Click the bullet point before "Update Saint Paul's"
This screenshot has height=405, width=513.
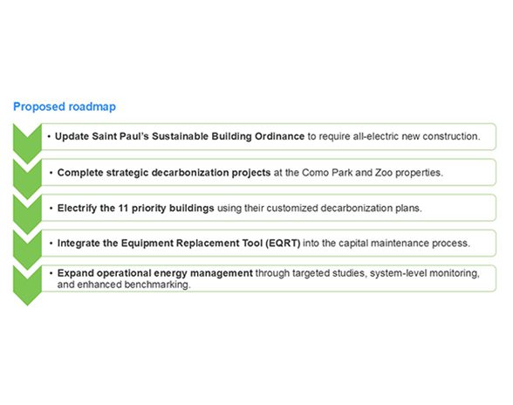point(49,136)
